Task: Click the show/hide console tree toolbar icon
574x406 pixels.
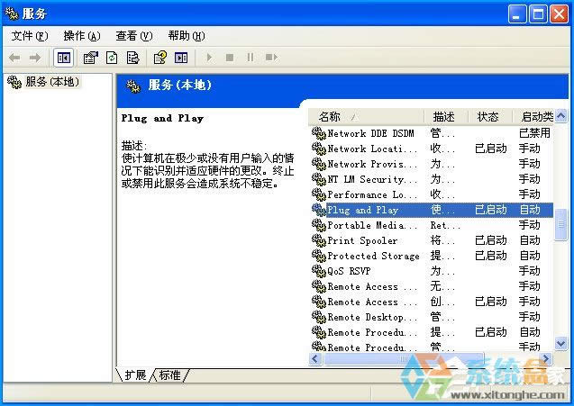Action: coord(64,58)
